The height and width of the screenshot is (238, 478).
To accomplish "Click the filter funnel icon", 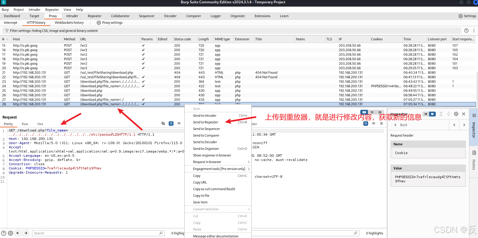I will 7,31.
